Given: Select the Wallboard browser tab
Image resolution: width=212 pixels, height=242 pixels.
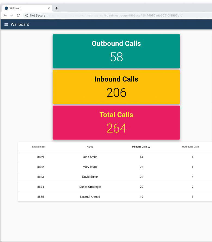Looking at the screenshot, I should [24, 8].
